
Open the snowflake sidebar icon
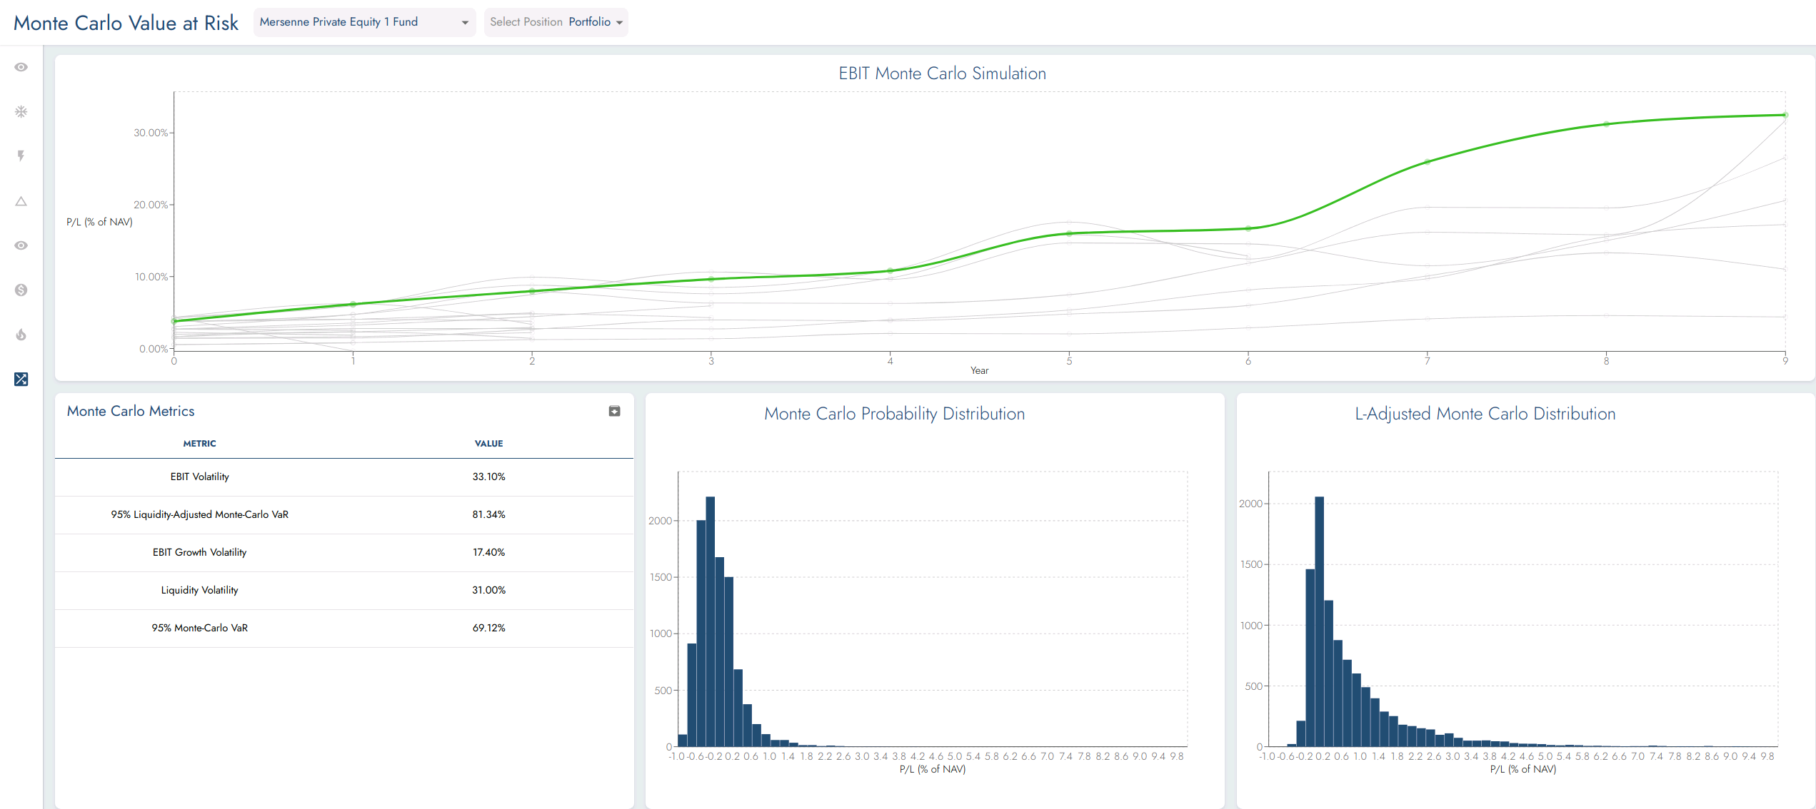(x=21, y=112)
